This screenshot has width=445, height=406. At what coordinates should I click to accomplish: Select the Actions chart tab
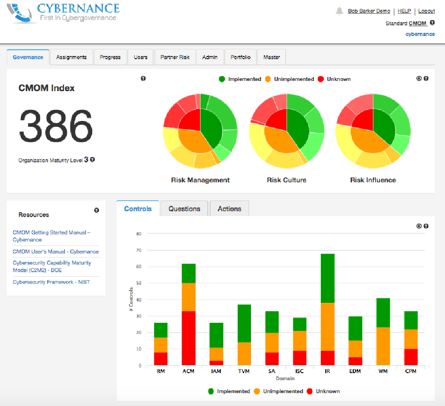[229, 209]
